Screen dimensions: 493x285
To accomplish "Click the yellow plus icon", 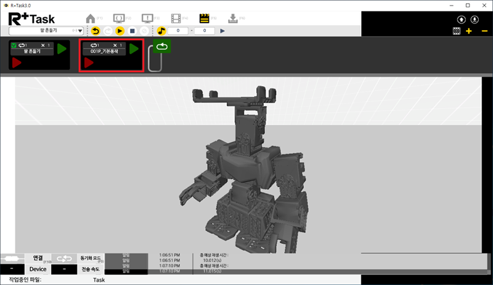I will tap(469, 31).
